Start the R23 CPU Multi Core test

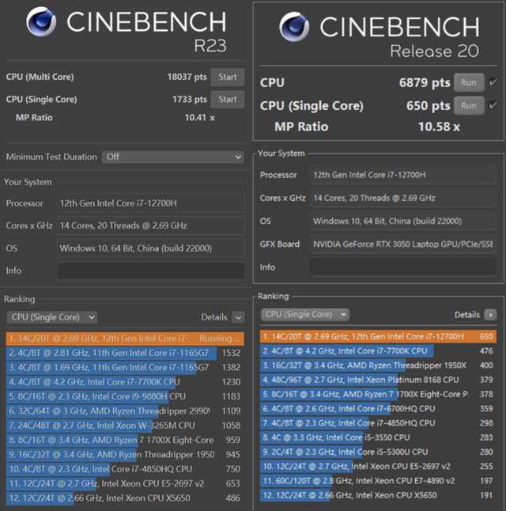[228, 78]
